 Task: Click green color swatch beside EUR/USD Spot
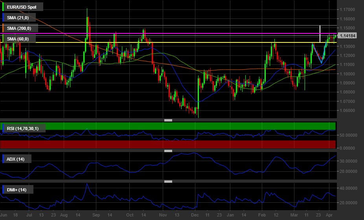click(x=3, y=7)
